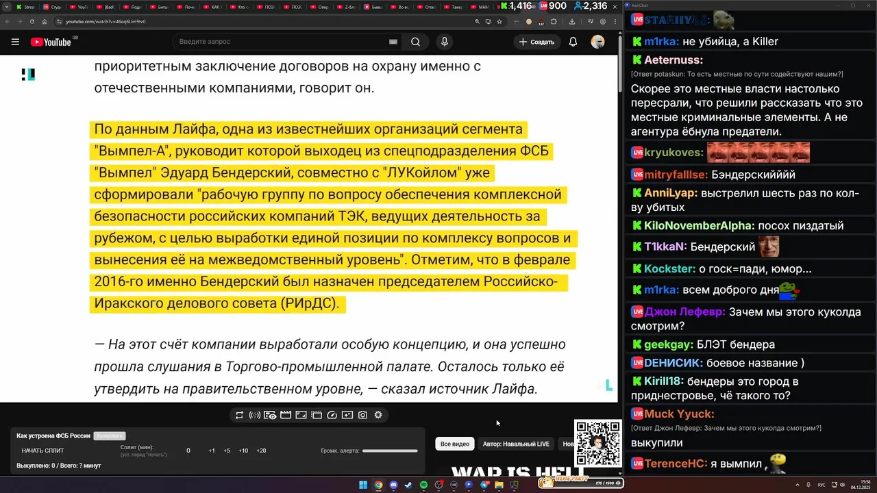Image resolution: width=877 pixels, height=493 pixels.
Task: Click Aeternuss username in chat
Action: [x=674, y=60]
